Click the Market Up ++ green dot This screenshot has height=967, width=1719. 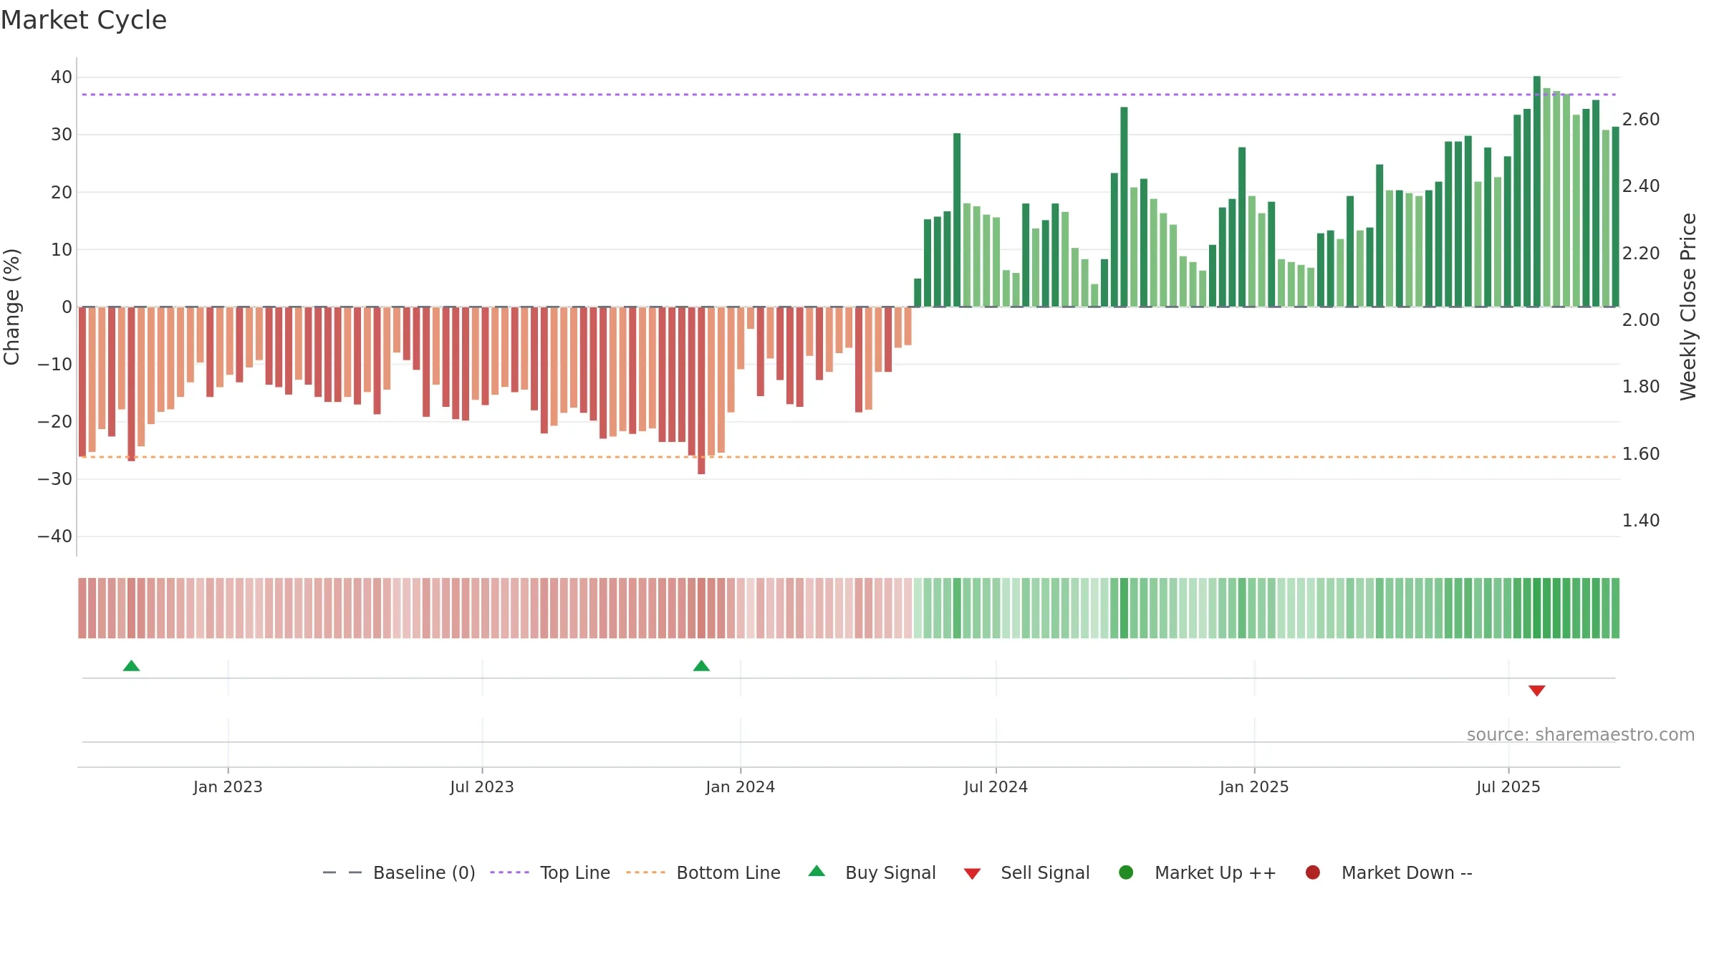click(x=1126, y=872)
